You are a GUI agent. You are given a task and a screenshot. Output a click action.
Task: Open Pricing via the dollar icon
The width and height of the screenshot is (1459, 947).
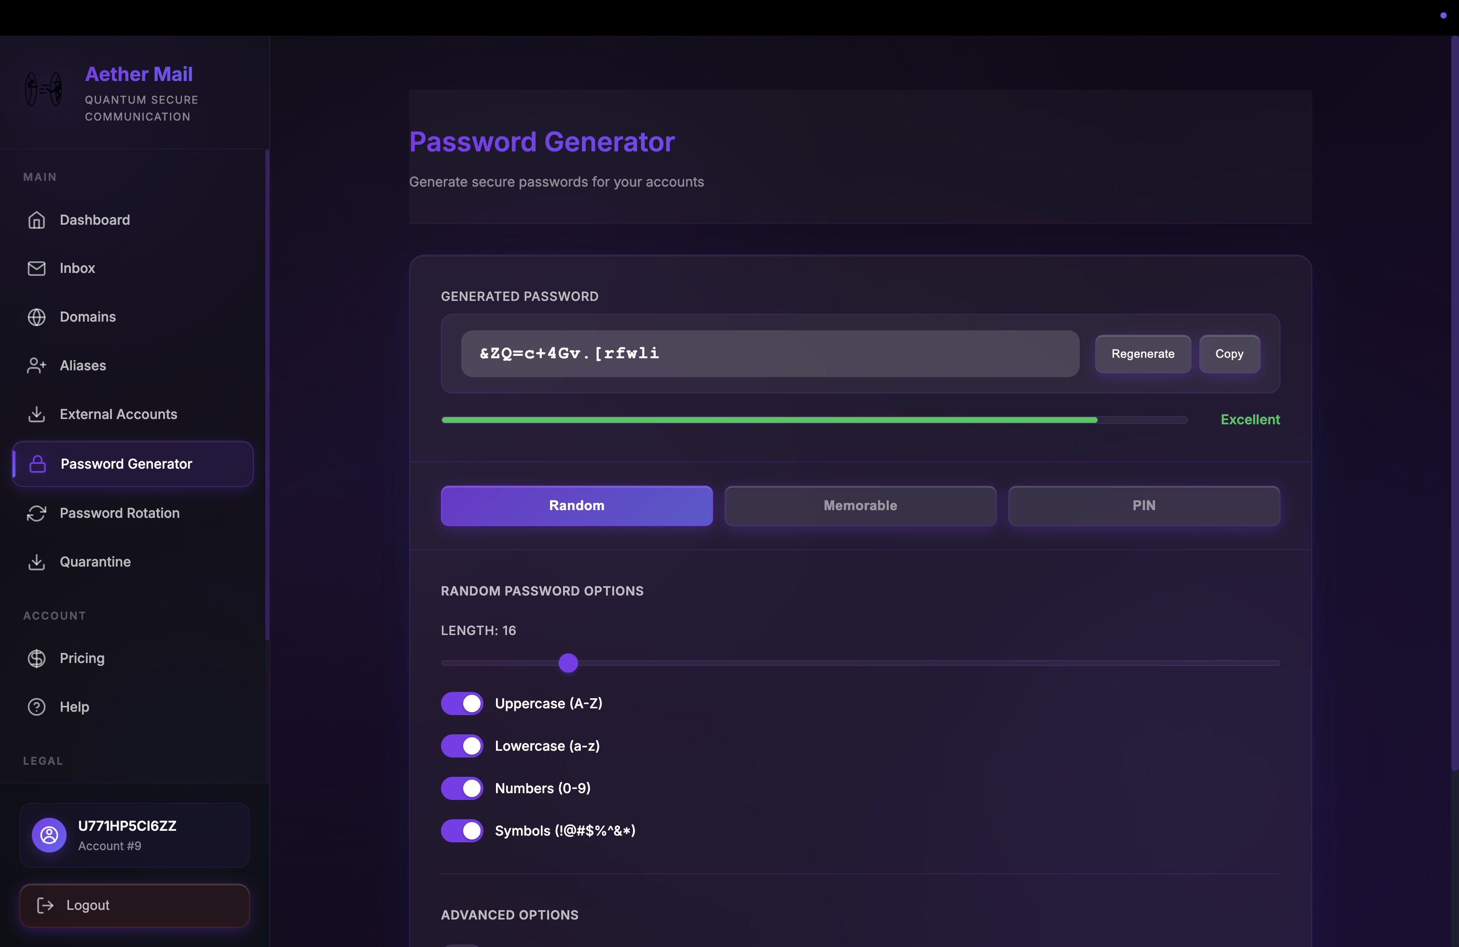pos(36,658)
